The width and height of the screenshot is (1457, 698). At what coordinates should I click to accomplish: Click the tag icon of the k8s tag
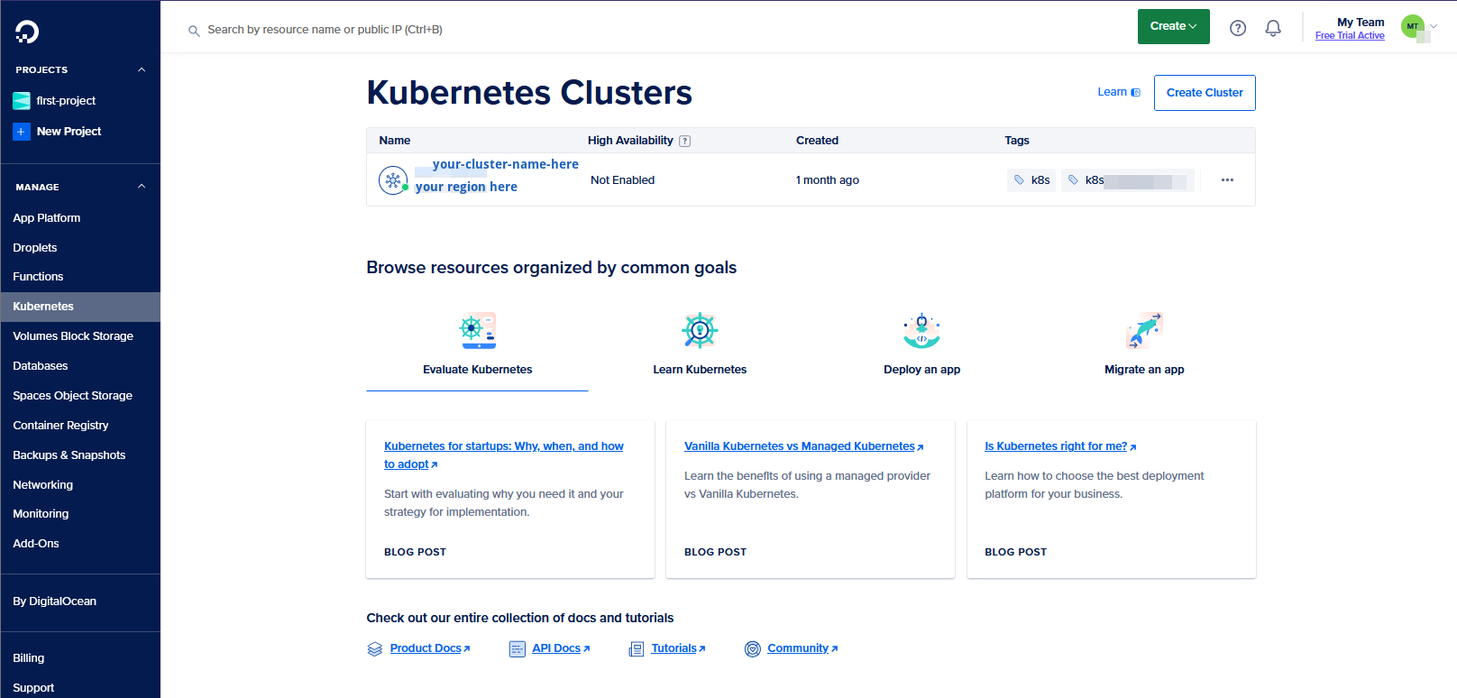(x=1019, y=180)
